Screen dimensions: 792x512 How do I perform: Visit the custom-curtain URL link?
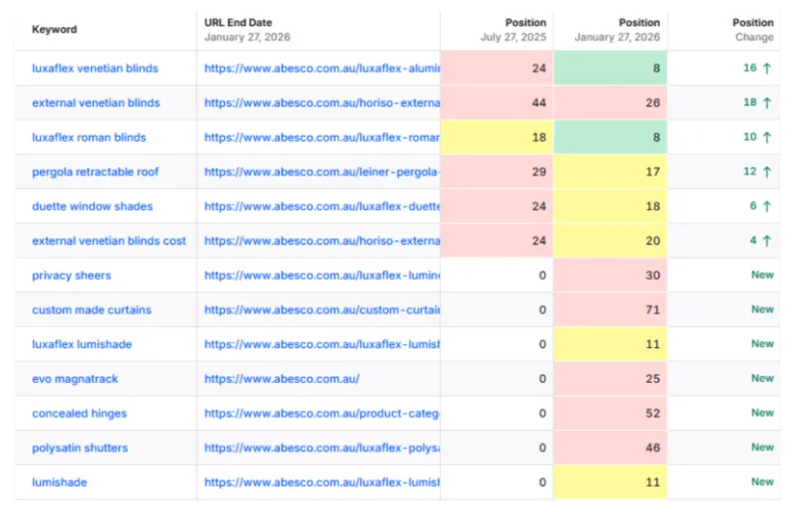pos(322,310)
